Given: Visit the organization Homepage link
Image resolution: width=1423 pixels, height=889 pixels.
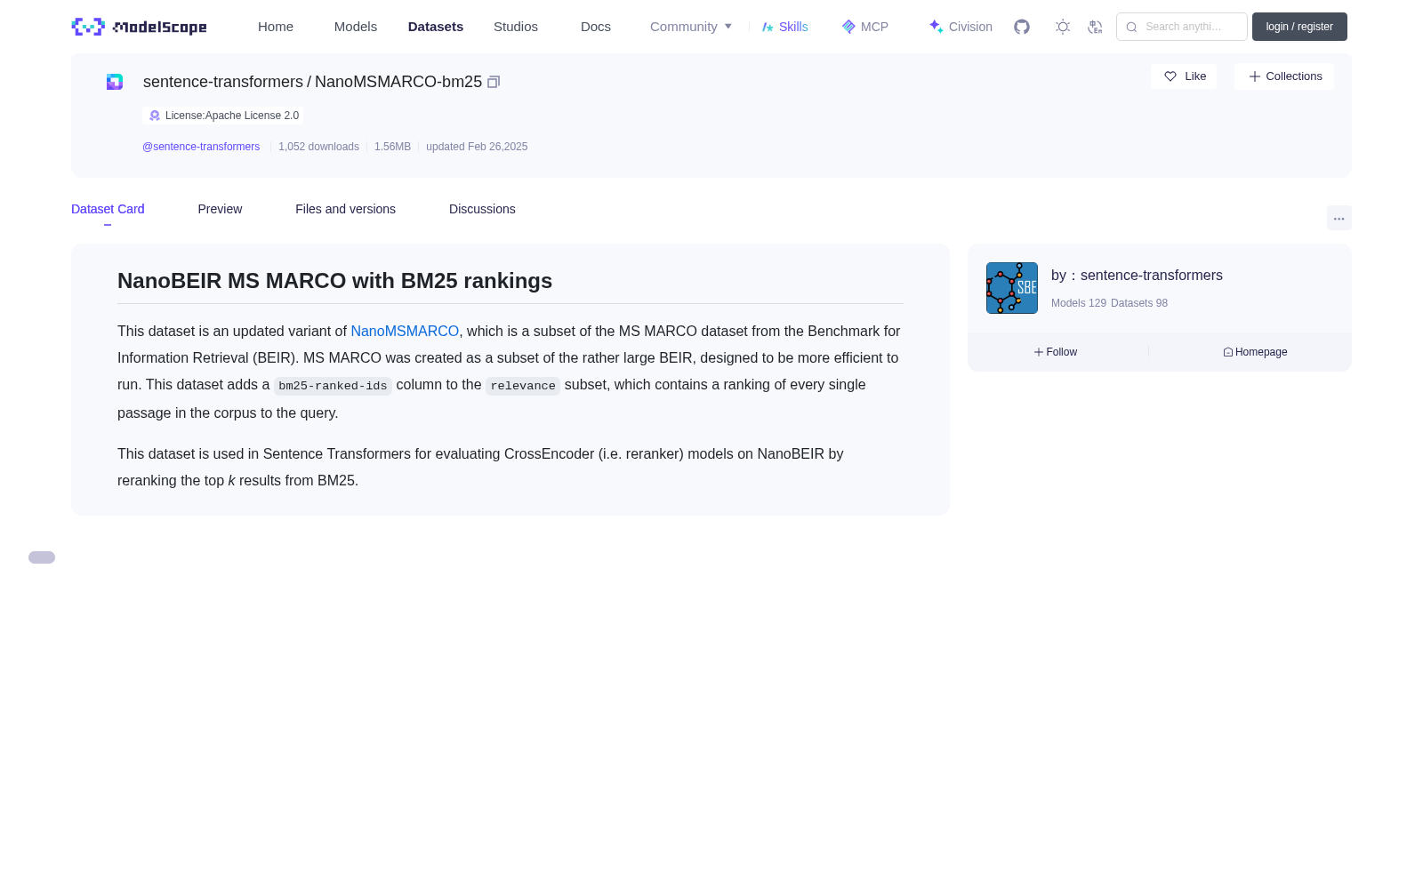Looking at the screenshot, I should pos(1255,352).
